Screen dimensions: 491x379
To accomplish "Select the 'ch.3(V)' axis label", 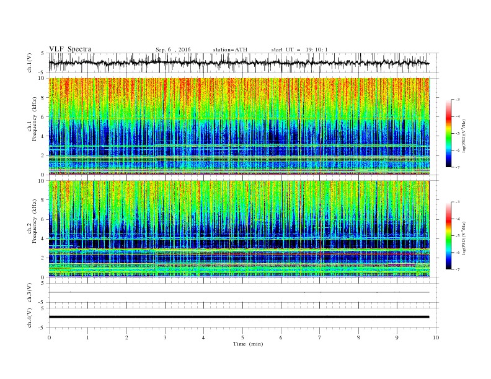I will 30,293.
